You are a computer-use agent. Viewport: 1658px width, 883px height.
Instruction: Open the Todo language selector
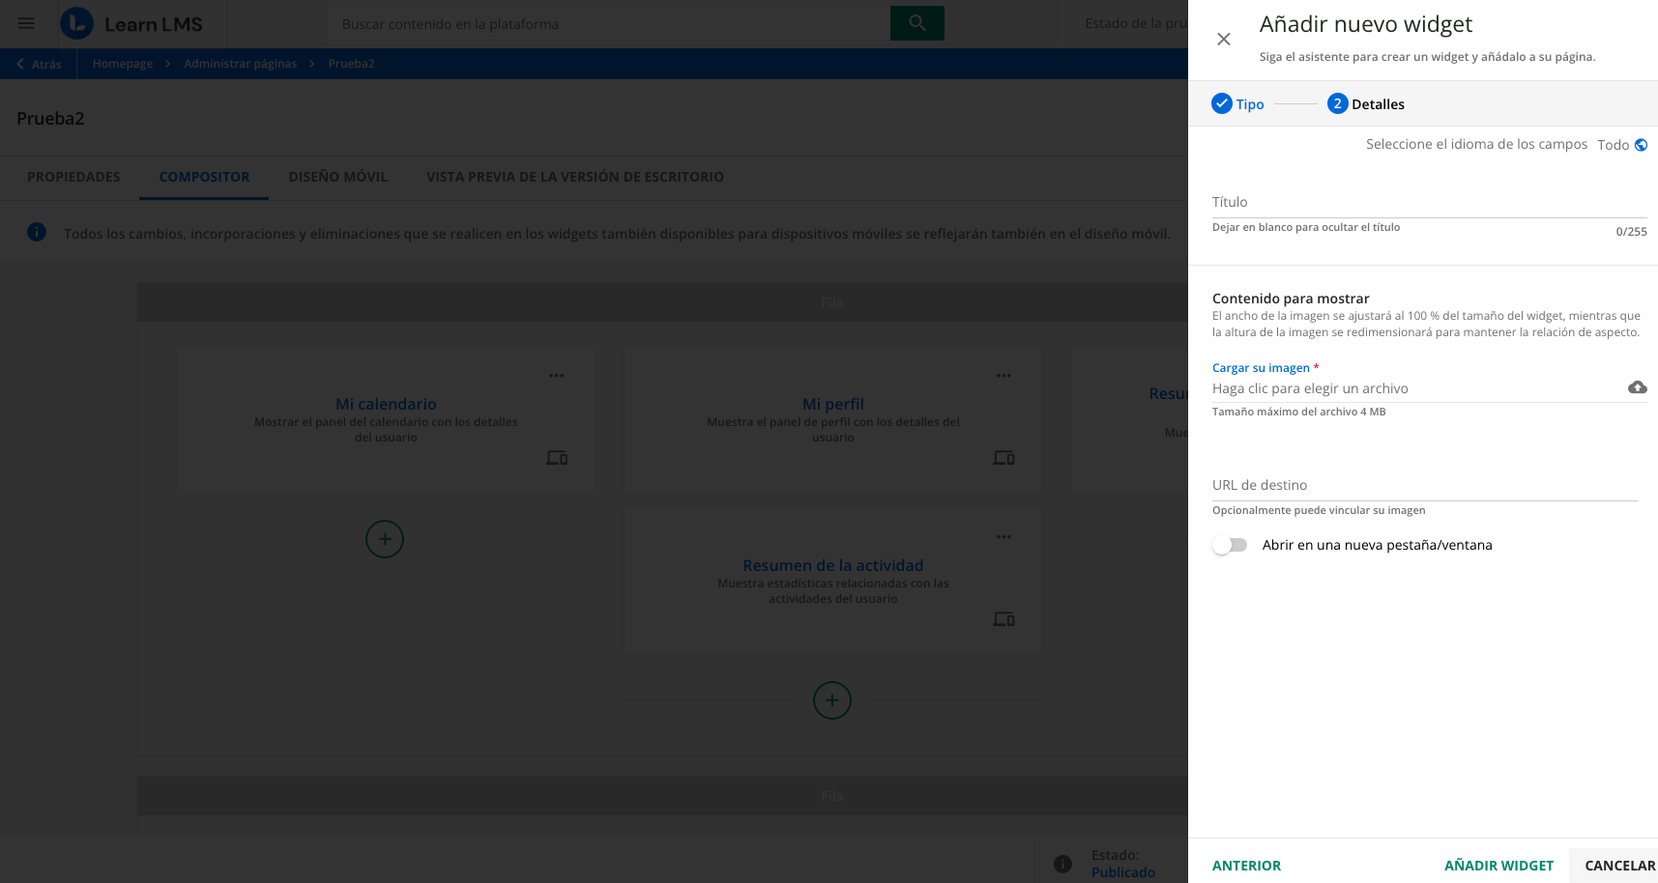click(1613, 145)
